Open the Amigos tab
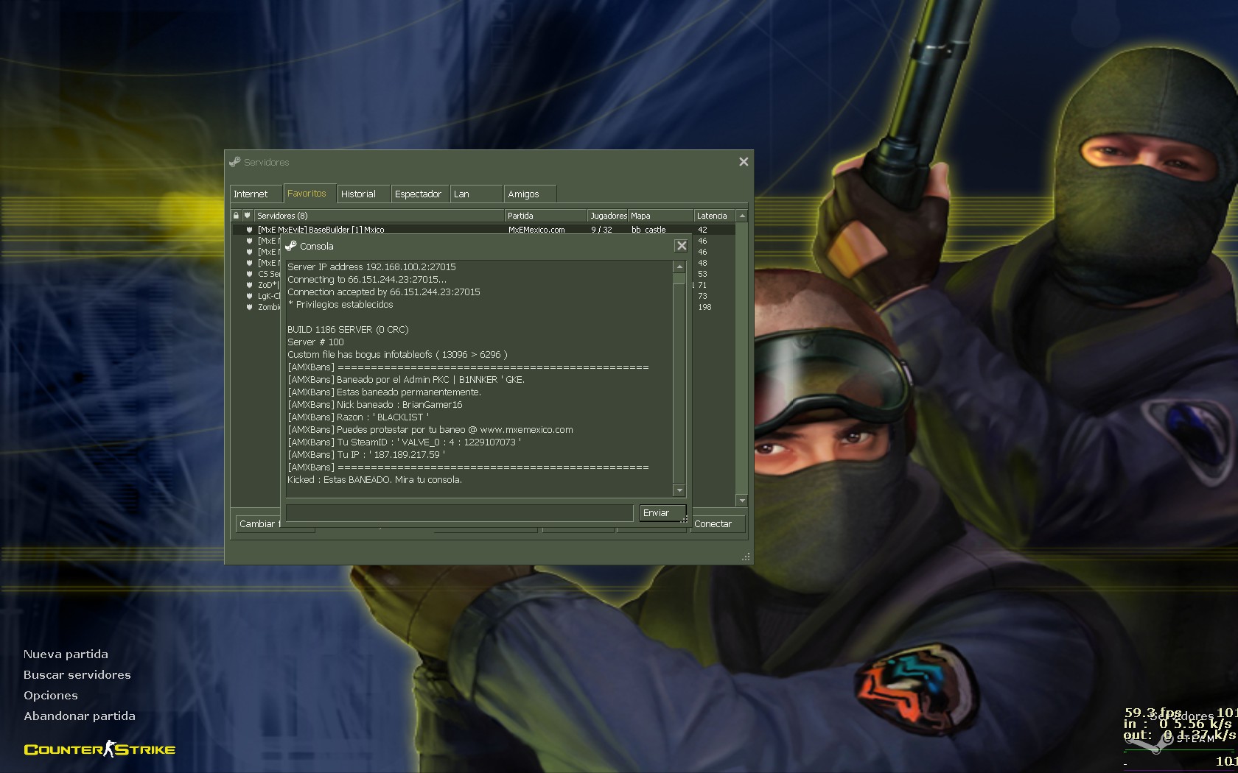Viewport: 1238px width, 773px height. (530, 194)
